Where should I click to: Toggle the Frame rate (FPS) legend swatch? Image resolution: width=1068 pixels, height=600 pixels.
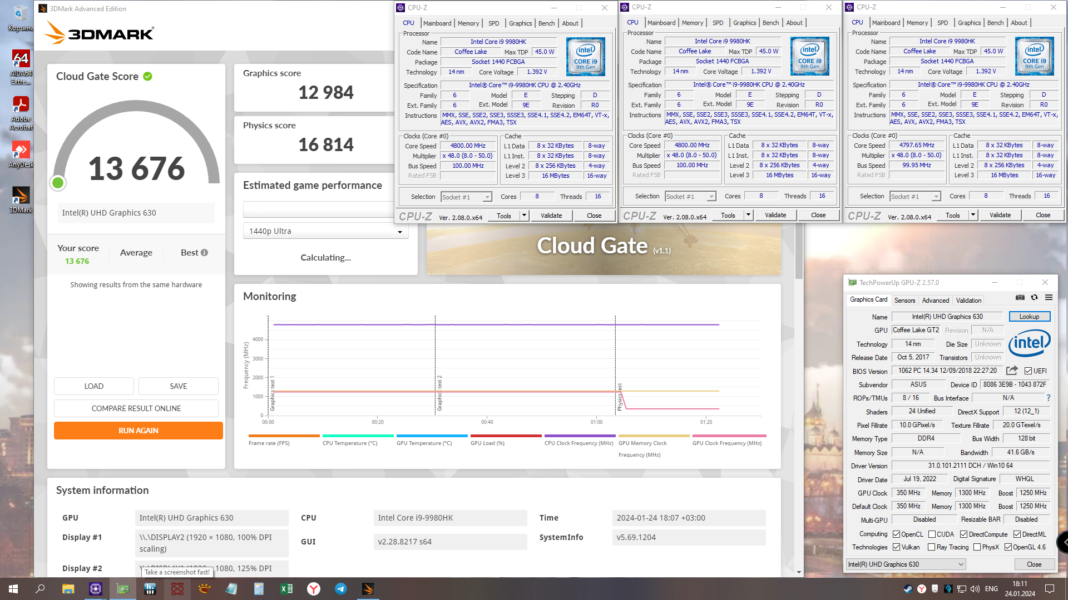click(x=284, y=436)
